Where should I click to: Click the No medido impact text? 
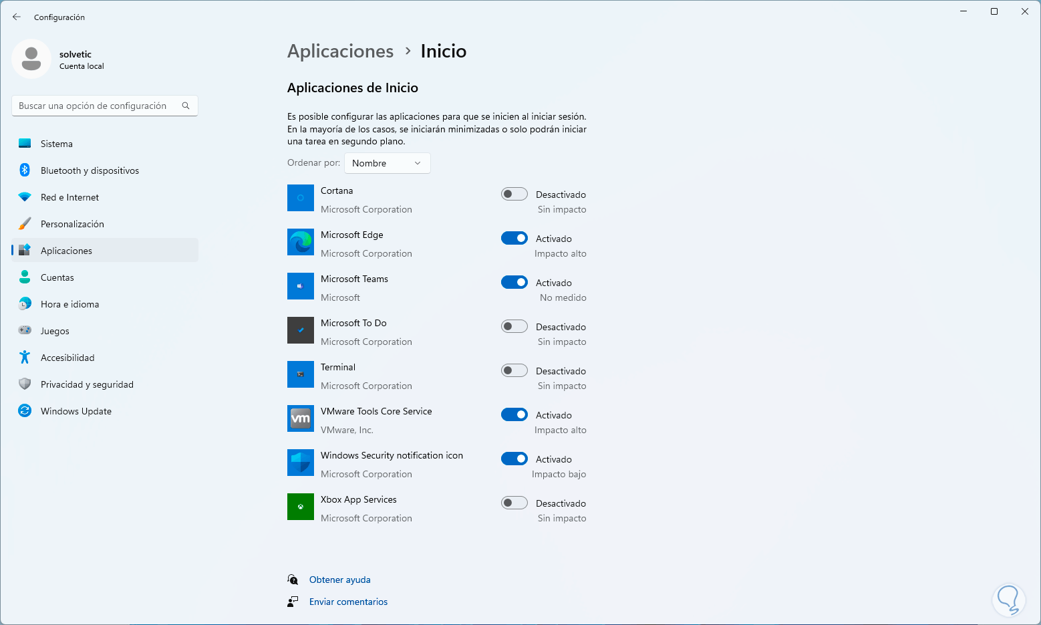pyautogui.click(x=563, y=297)
